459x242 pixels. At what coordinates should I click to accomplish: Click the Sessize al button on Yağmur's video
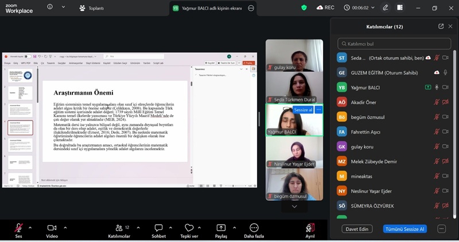(303, 110)
